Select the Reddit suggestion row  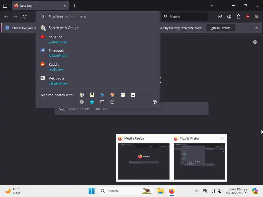(98, 67)
